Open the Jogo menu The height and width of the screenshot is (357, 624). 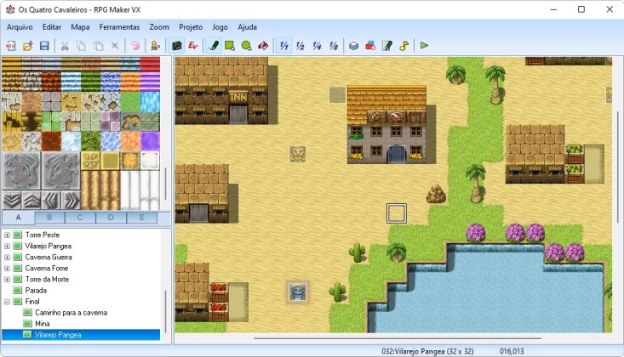click(x=220, y=27)
